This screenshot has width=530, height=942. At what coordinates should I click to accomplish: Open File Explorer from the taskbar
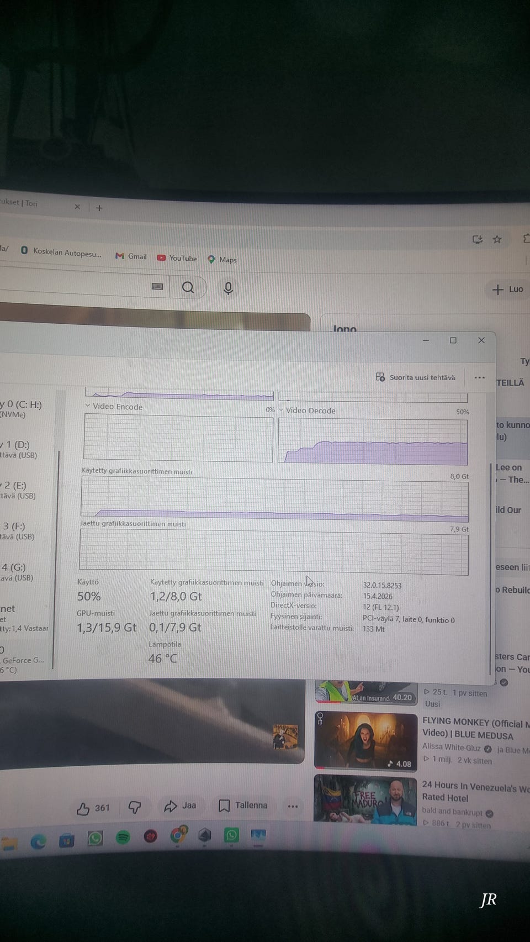click(x=9, y=843)
